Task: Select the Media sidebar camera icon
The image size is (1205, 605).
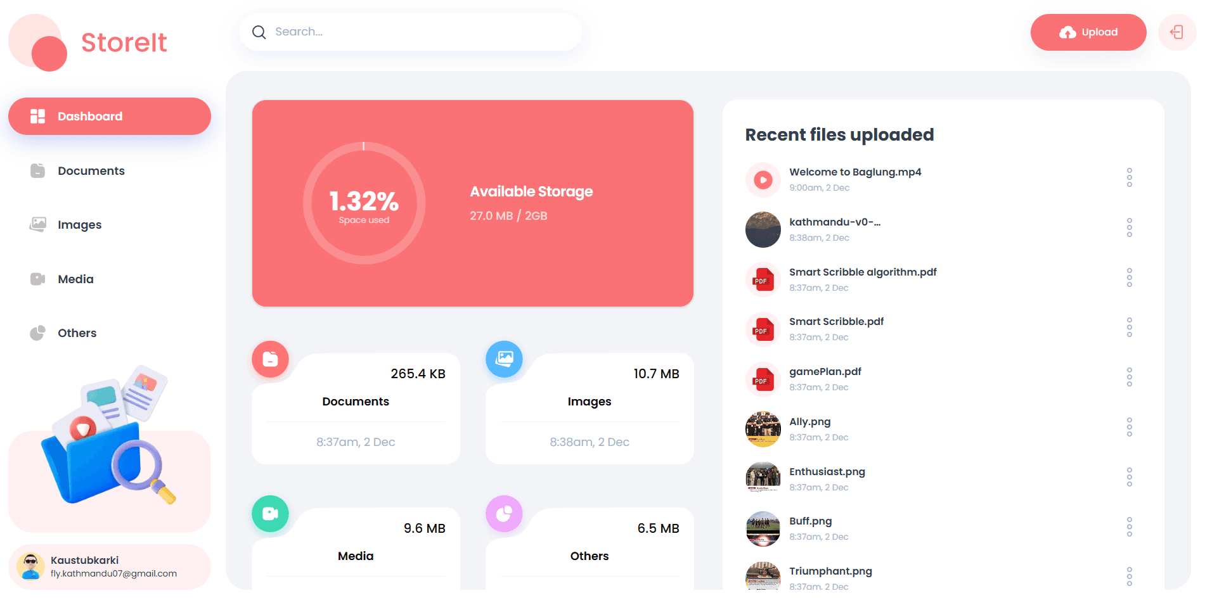Action: click(x=38, y=279)
